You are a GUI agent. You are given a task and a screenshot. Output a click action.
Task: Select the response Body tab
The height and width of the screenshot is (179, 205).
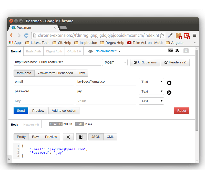15,125
